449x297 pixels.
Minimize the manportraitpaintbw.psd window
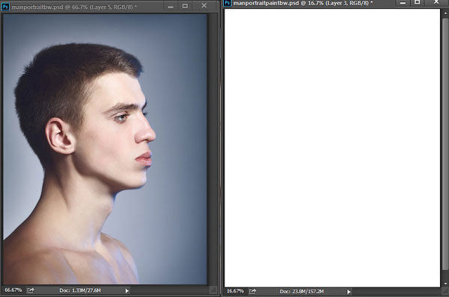(403, 2)
